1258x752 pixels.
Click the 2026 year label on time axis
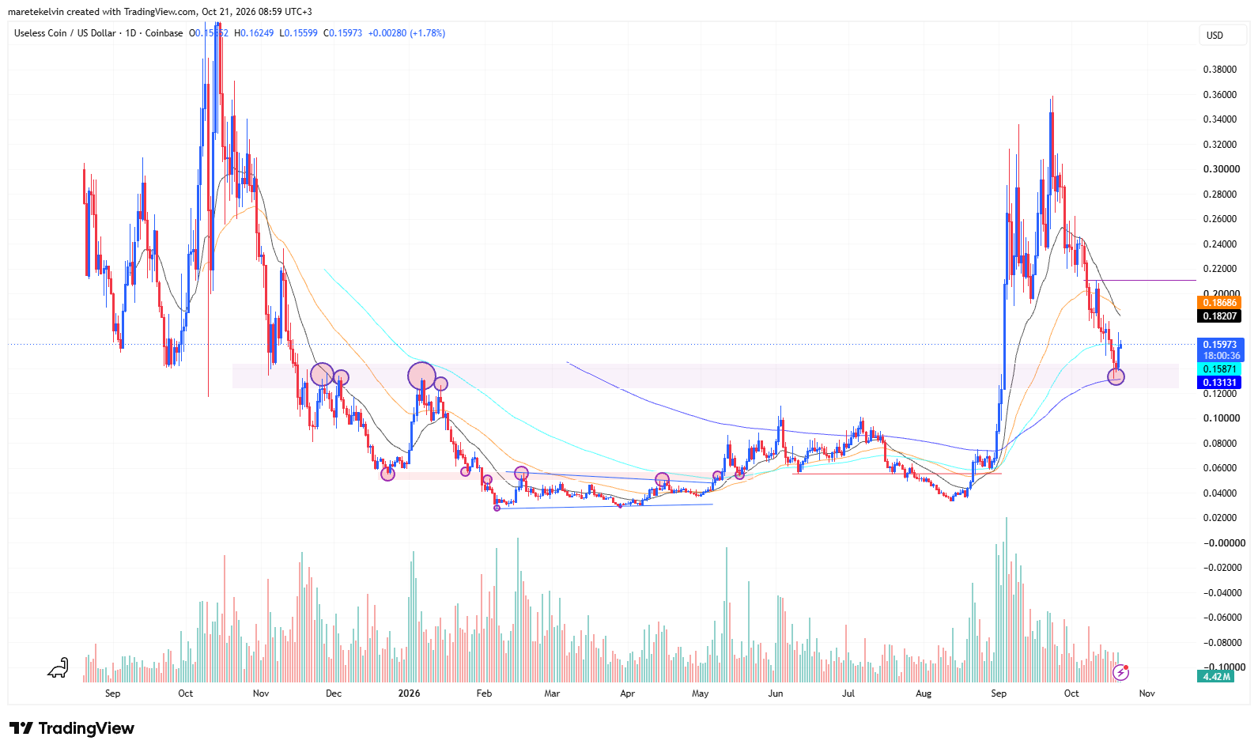click(x=409, y=693)
